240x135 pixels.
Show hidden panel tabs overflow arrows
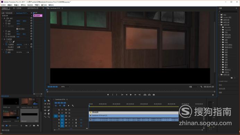tap(43, 8)
